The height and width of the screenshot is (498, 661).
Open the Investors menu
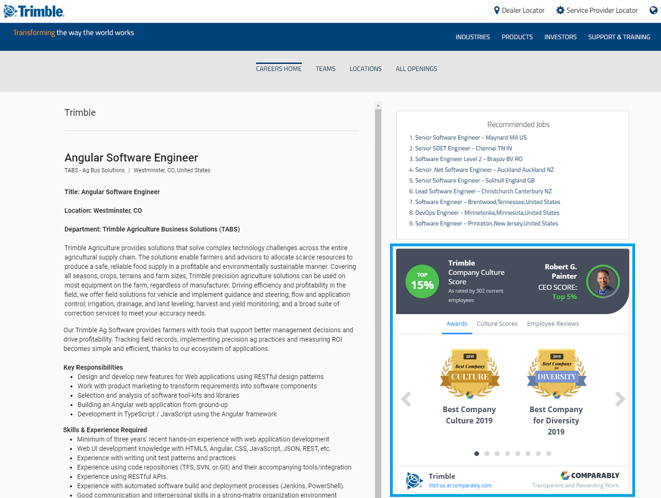point(560,37)
